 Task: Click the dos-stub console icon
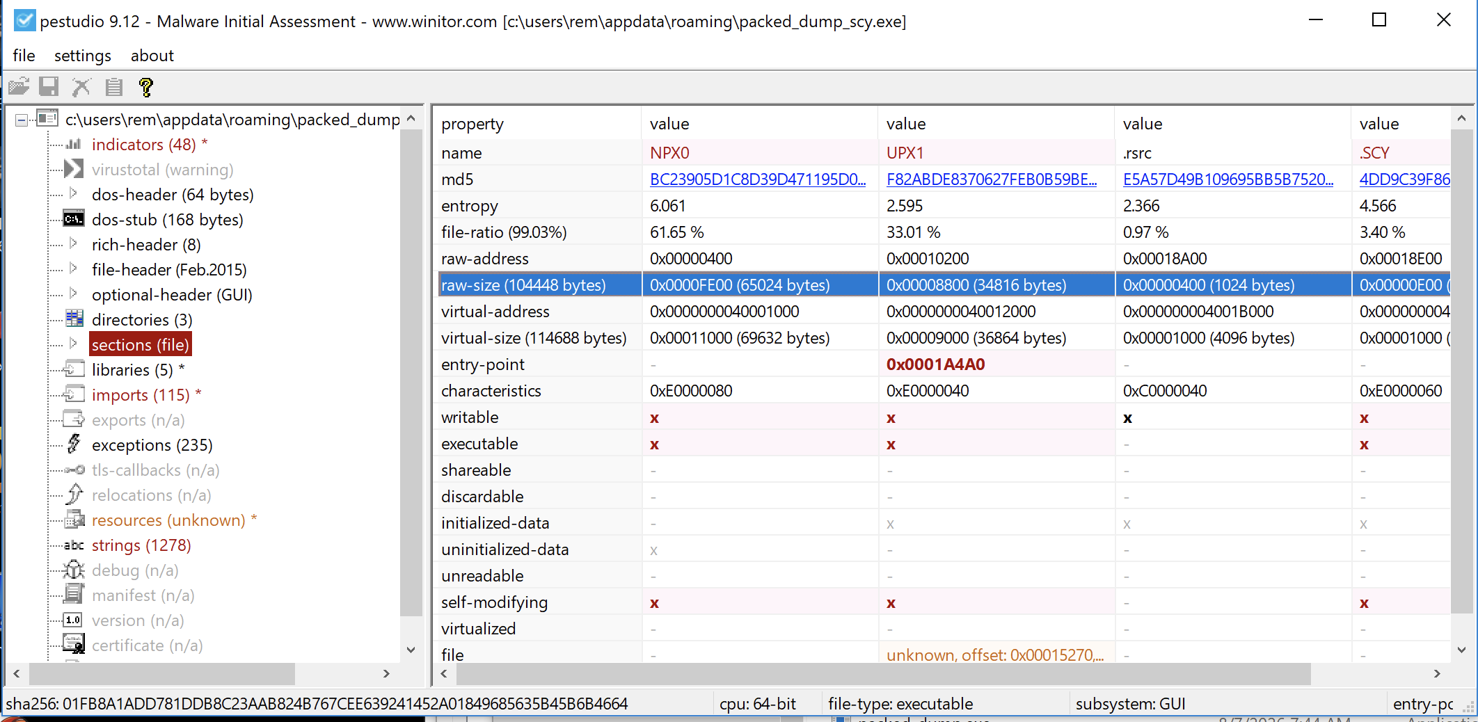[x=73, y=219]
